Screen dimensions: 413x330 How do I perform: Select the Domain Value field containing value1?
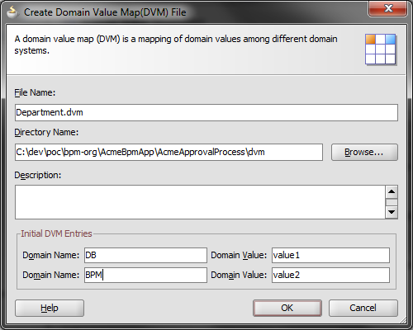point(330,255)
